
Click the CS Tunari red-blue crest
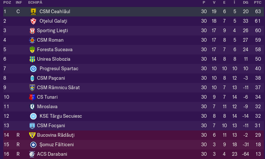pos(32,97)
